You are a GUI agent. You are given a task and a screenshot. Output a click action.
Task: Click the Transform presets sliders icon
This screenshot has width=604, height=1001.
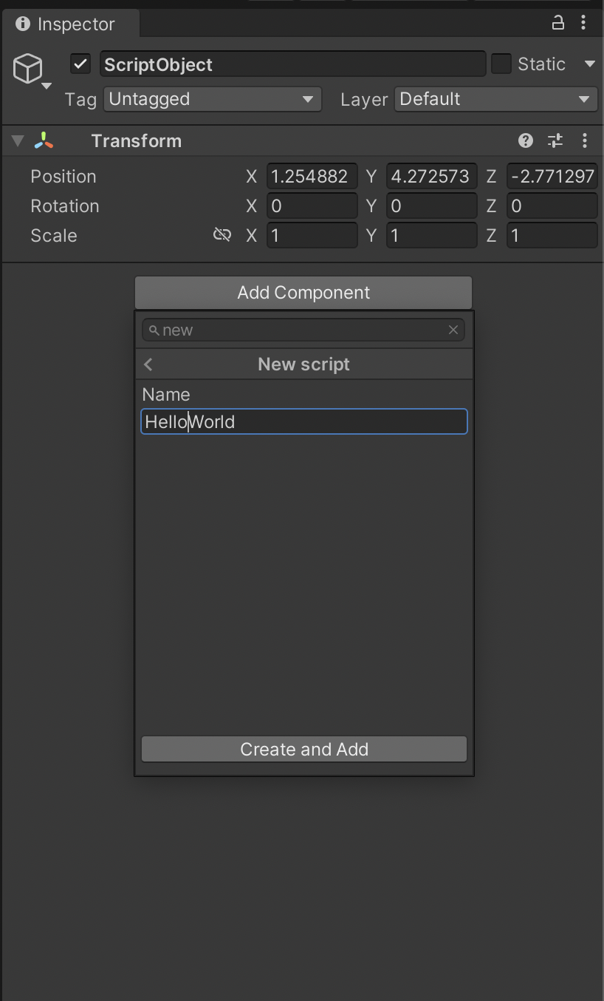(x=555, y=140)
